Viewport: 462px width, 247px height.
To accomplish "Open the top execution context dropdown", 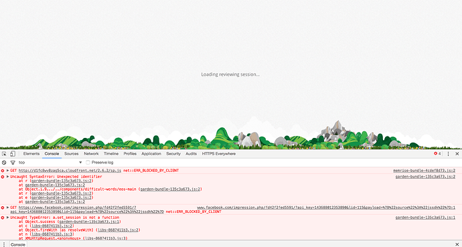I will 50,163.
